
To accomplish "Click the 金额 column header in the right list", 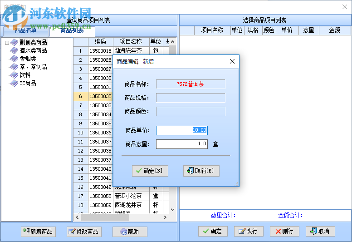I will [x=335, y=30].
